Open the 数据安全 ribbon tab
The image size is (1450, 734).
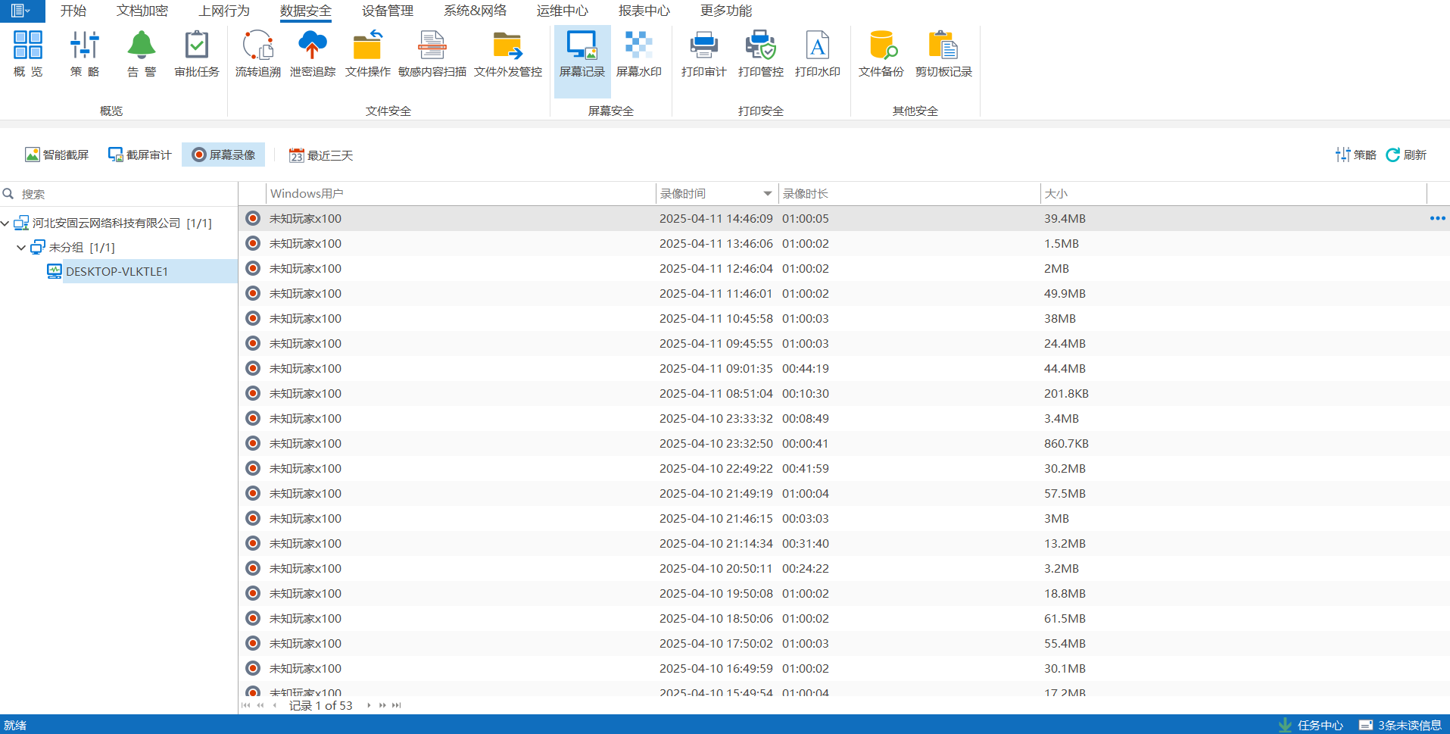306,11
